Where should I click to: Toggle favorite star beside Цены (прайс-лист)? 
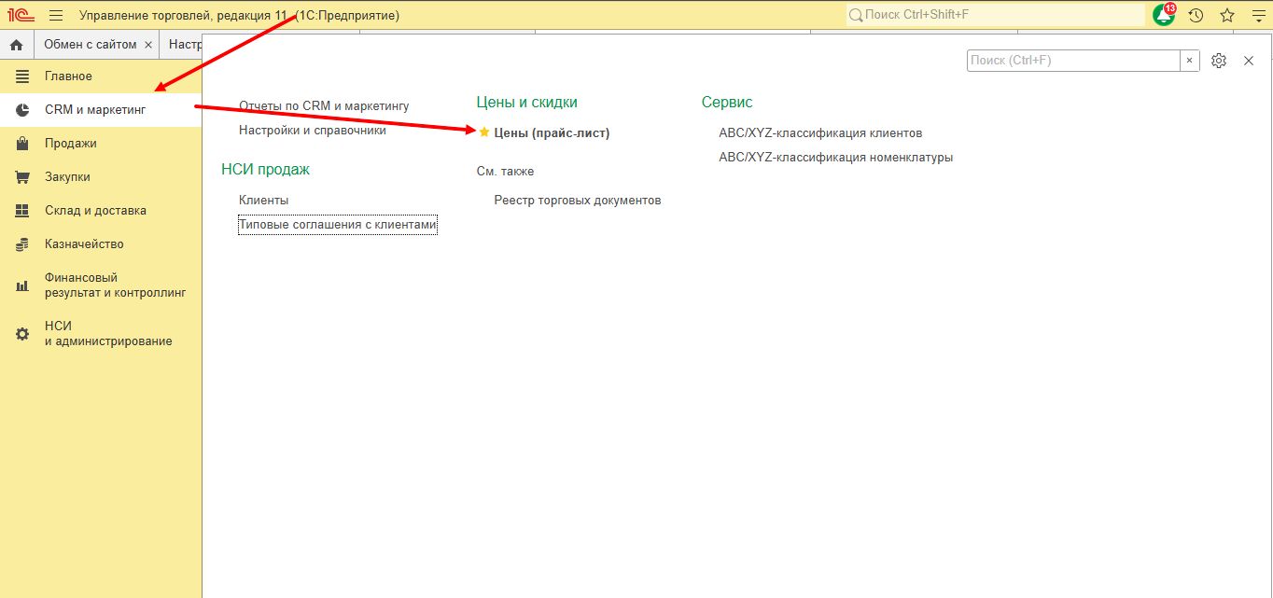pos(483,132)
